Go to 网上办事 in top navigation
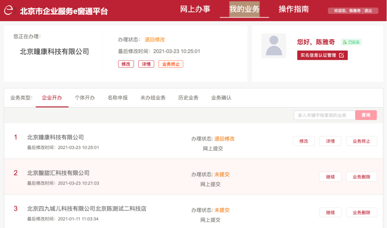Image resolution: width=387 pixels, height=228 pixels. click(195, 9)
